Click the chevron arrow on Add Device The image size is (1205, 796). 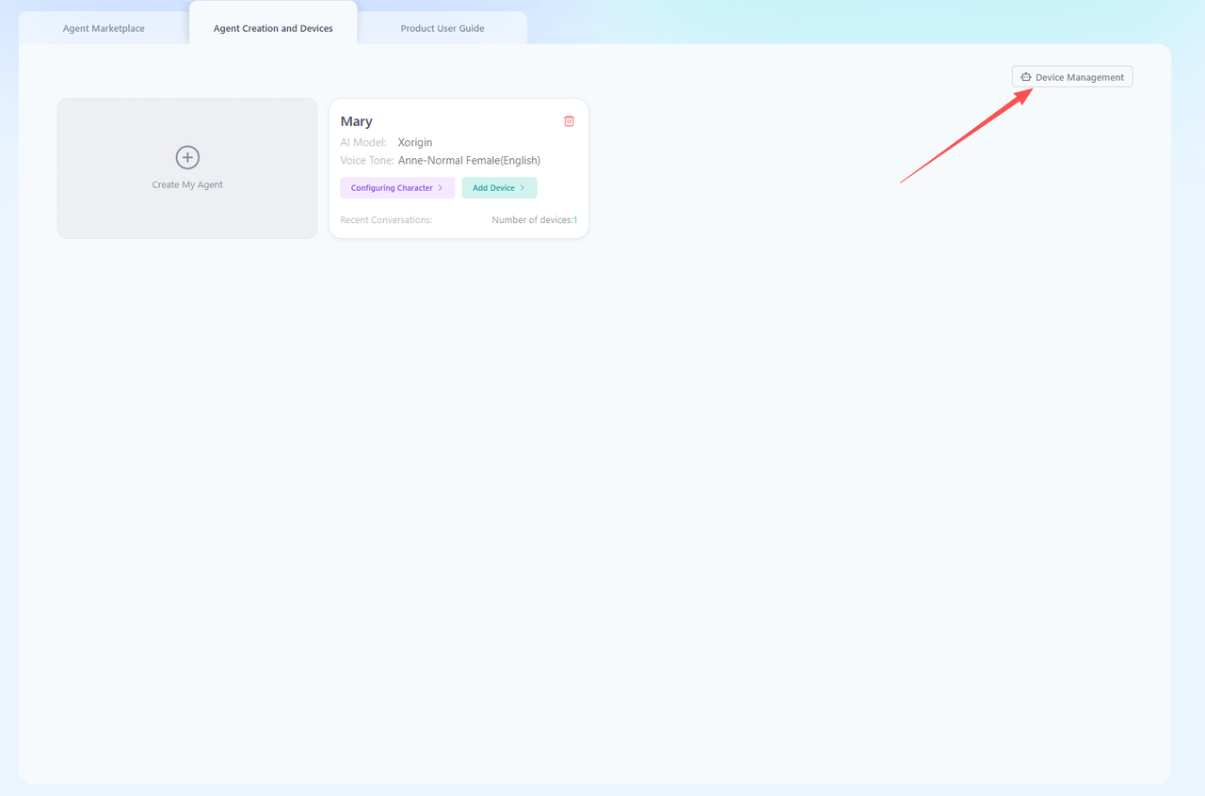pyautogui.click(x=522, y=188)
